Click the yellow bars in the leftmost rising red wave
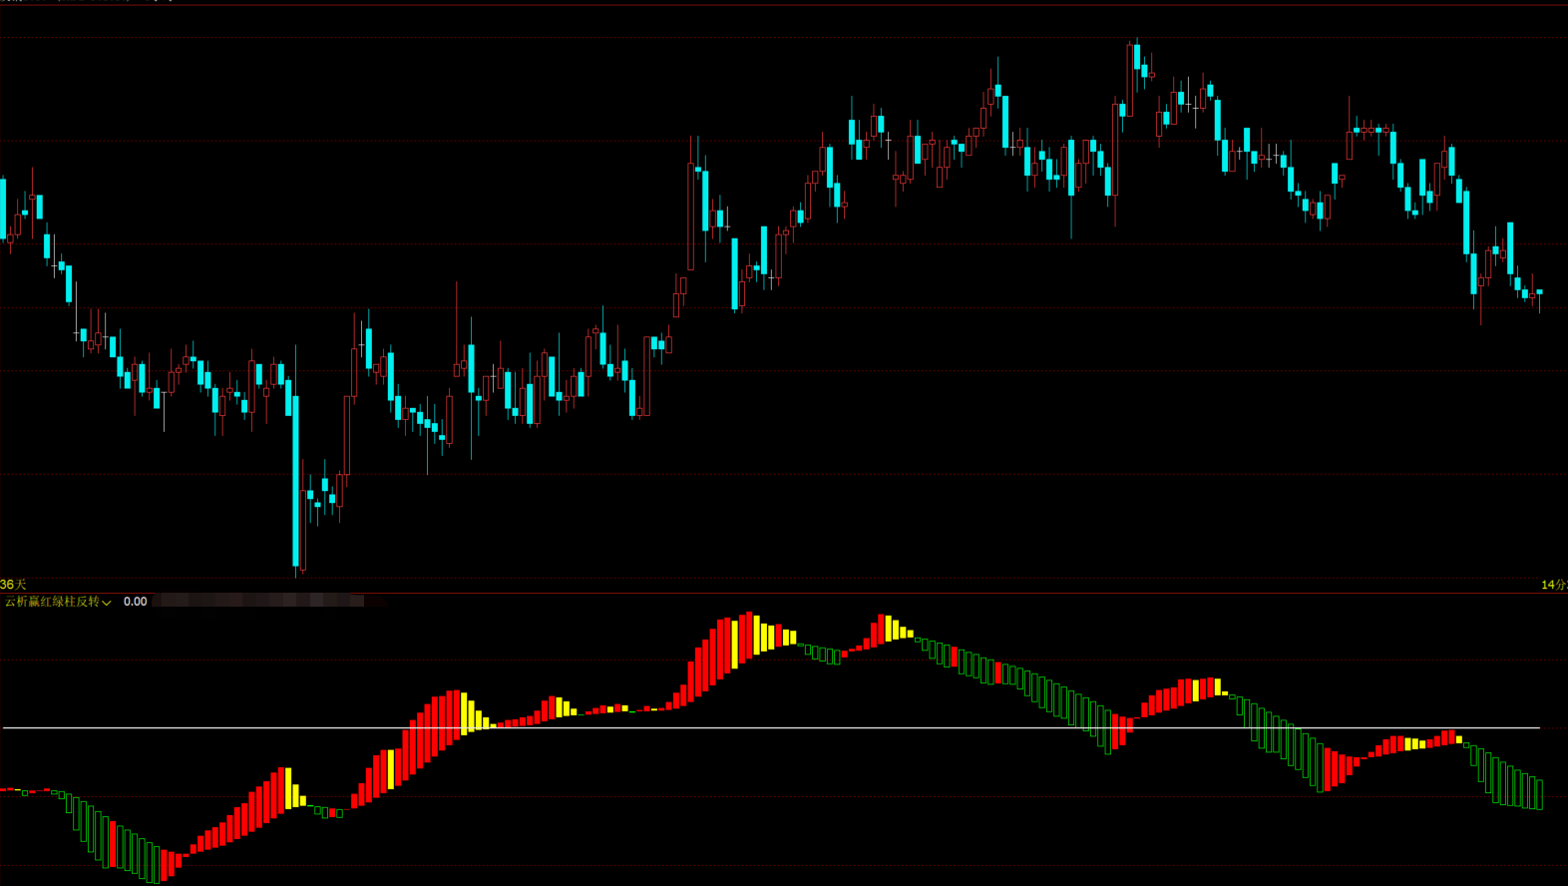 [x=292, y=788]
